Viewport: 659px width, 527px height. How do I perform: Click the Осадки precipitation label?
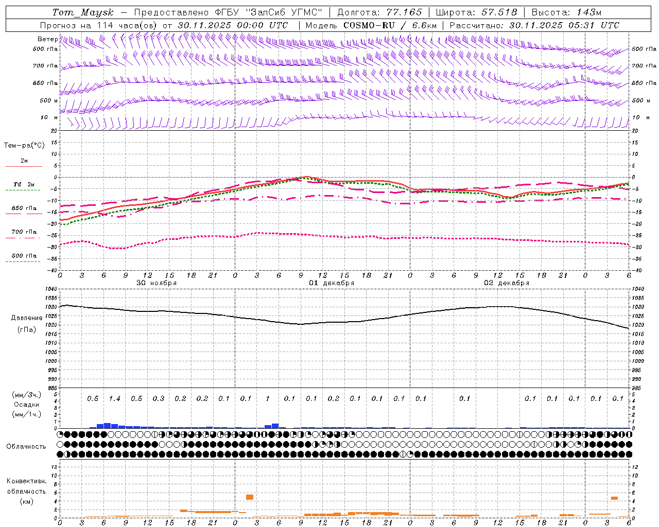27,405
